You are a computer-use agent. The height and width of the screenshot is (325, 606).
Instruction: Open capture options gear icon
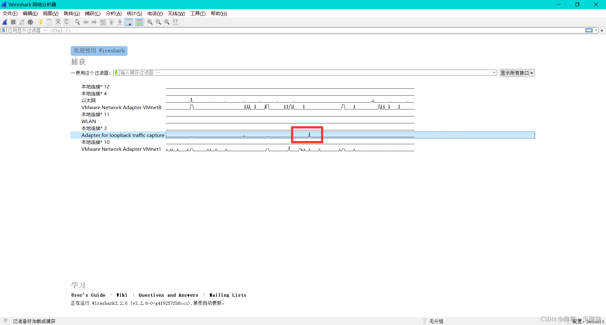pos(30,22)
